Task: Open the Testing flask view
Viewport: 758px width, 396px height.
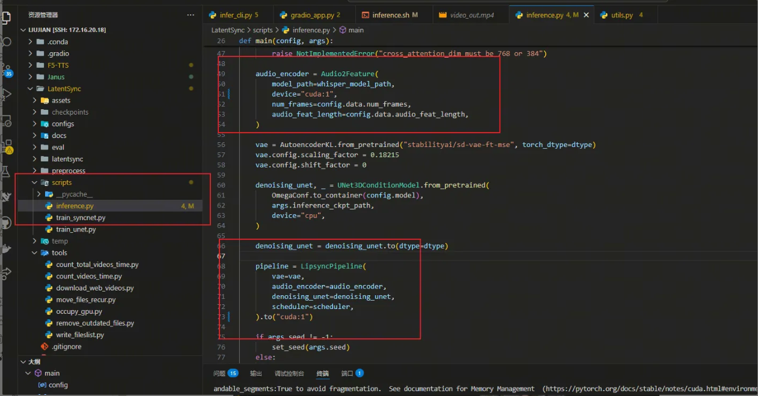Action: 7,172
